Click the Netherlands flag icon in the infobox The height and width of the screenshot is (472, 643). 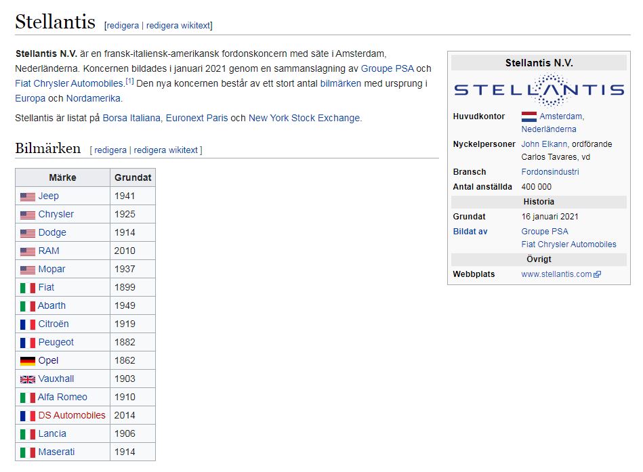[528, 116]
